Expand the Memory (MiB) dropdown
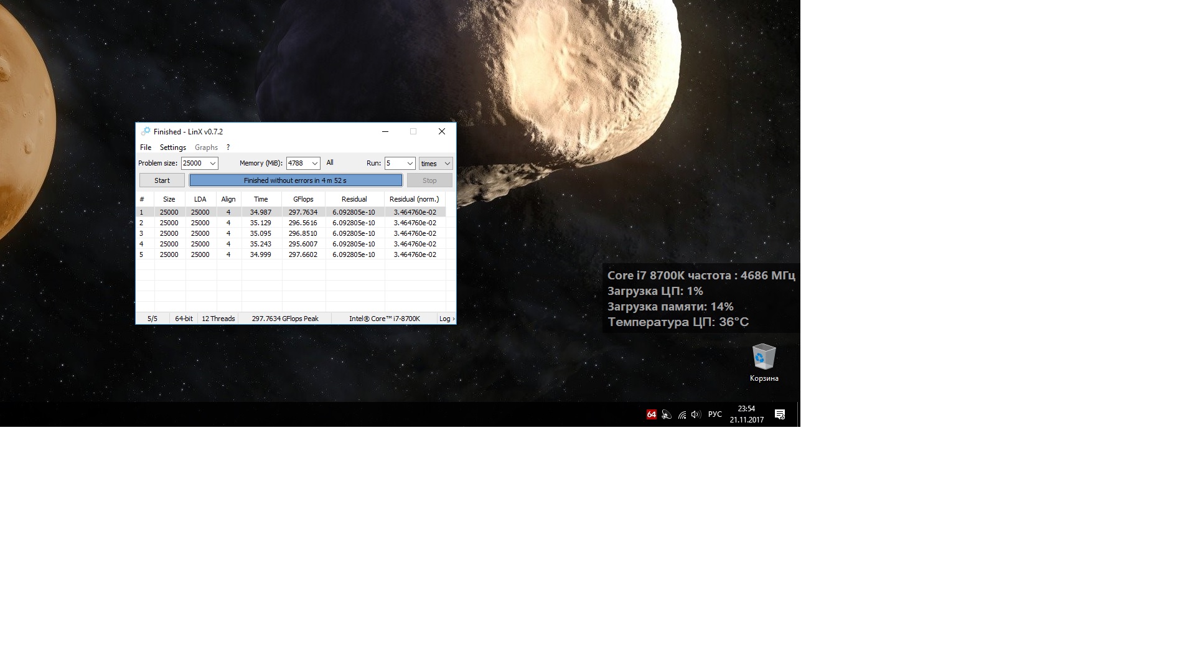 coord(314,163)
